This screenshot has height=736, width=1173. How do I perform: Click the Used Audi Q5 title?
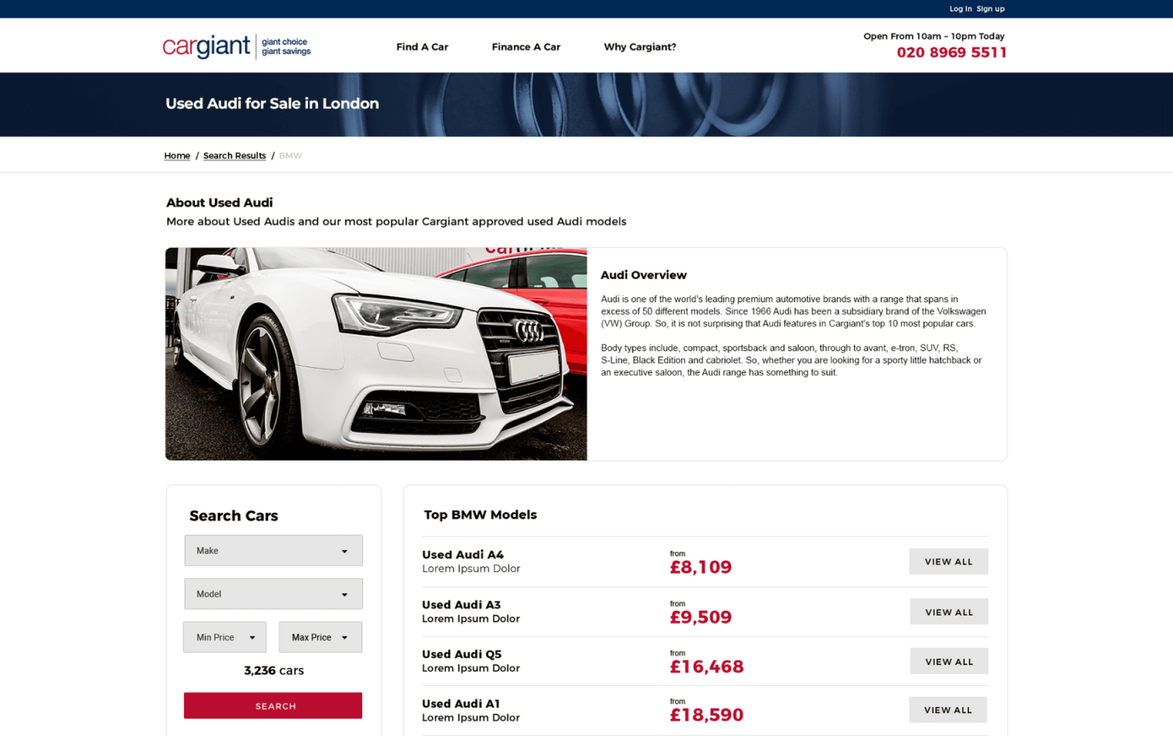[x=461, y=654]
